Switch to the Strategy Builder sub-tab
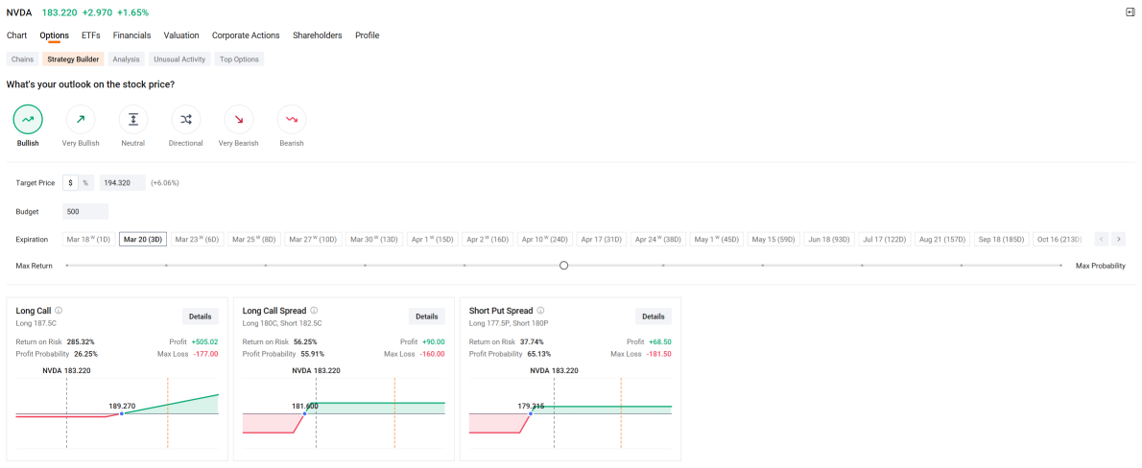This screenshot has width=1142, height=468. click(x=74, y=58)
